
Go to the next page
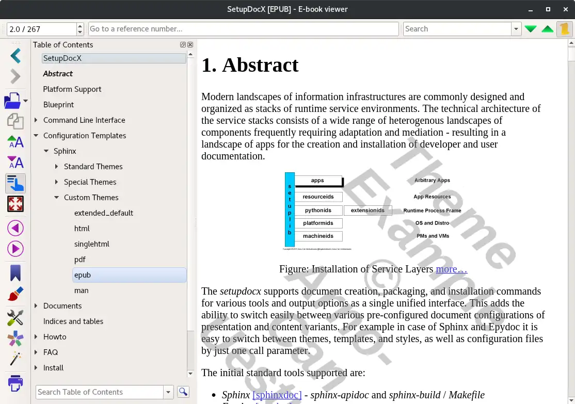[15, 249]
